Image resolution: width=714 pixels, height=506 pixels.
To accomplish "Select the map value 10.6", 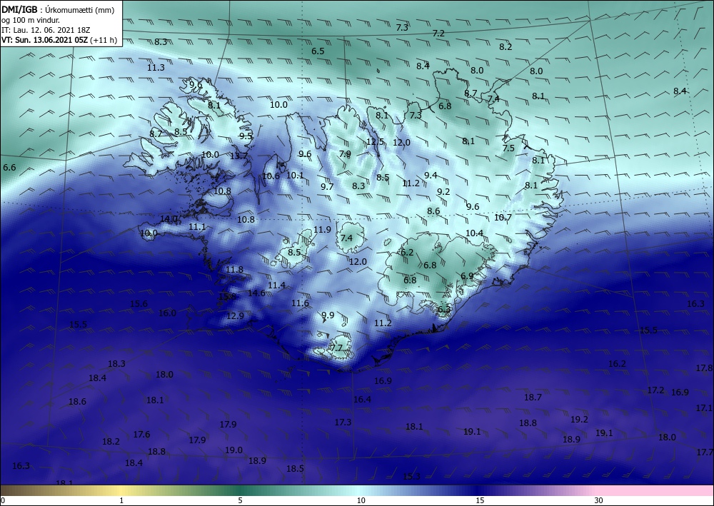I will tap(271, 176).
